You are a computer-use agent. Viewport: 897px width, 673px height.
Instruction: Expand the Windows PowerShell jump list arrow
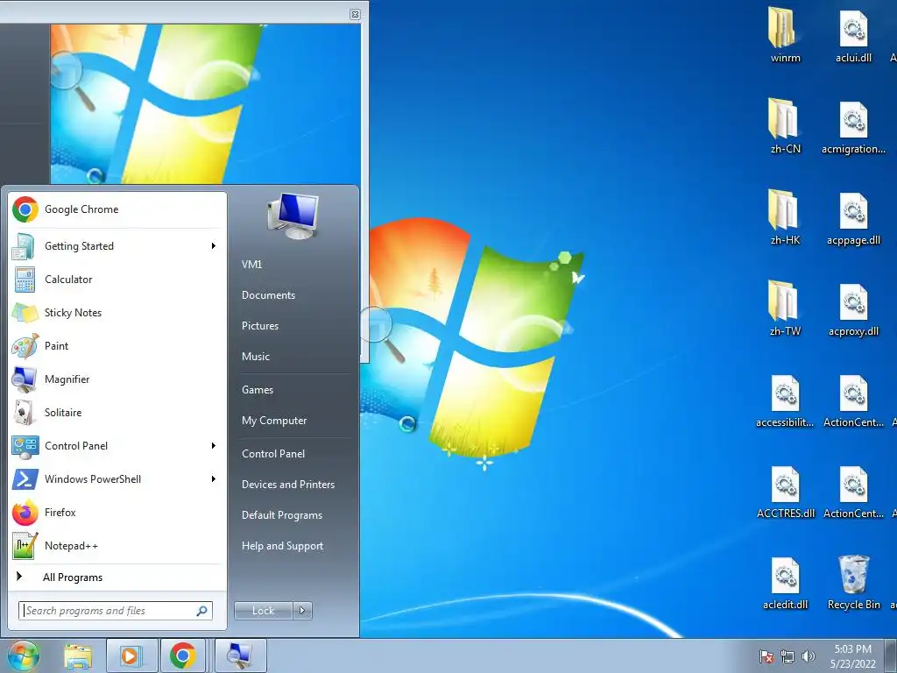point(214,479)
